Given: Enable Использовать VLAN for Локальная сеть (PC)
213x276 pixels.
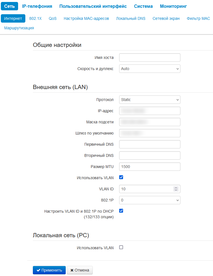Looking at the screenshot, I should [x=121, y=248].
